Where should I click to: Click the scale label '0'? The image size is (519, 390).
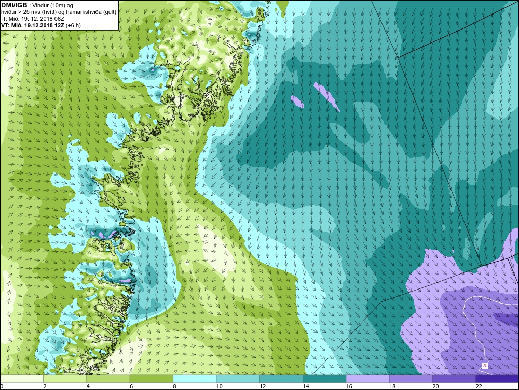[2, 387]
